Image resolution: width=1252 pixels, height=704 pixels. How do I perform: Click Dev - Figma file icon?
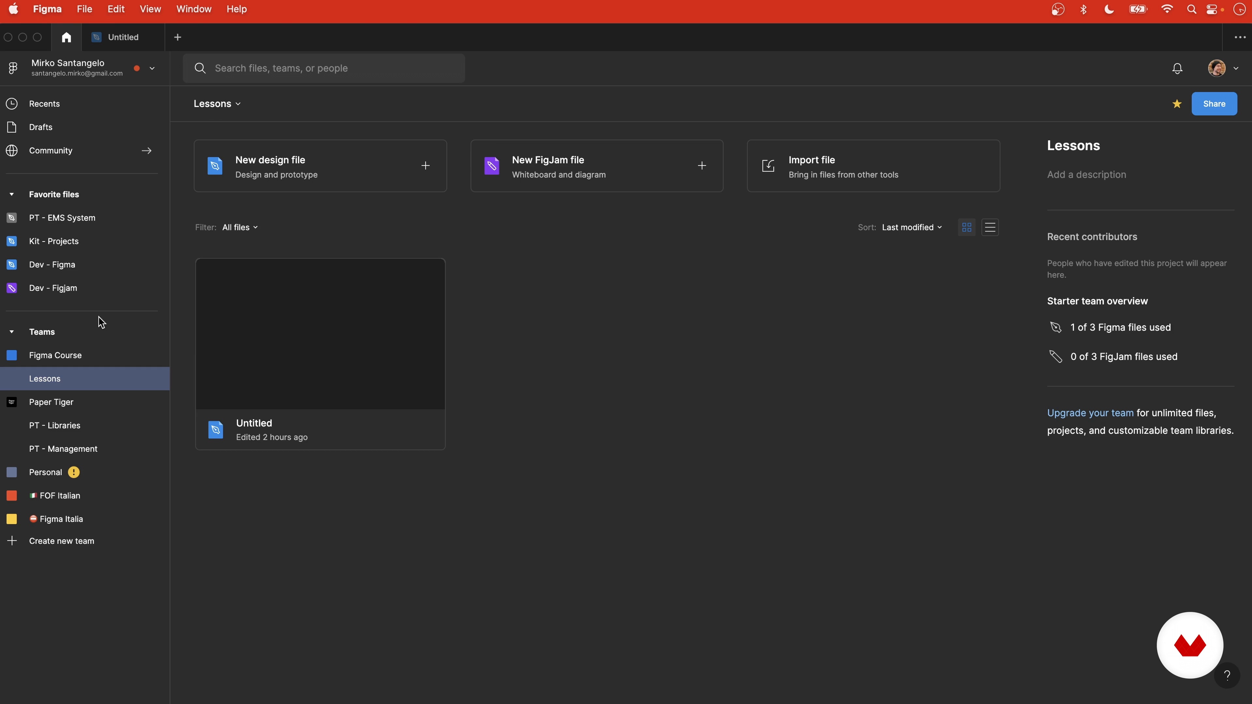tap(12, 264)
